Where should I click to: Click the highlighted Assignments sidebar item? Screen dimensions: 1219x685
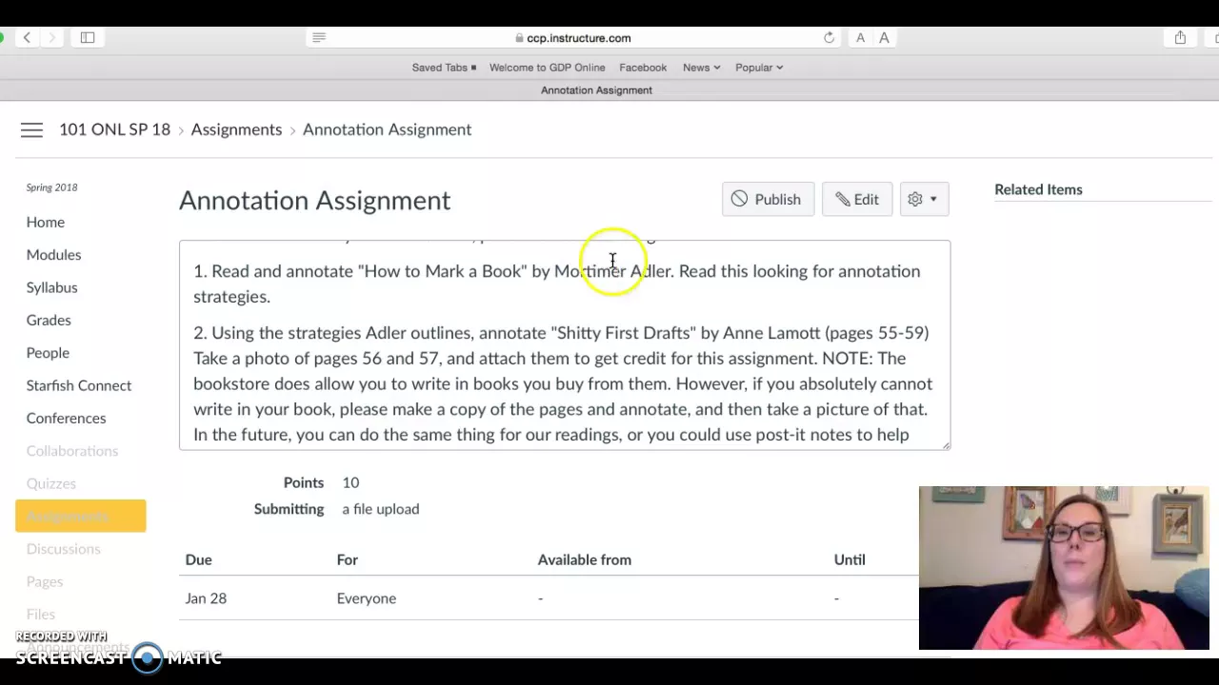(x=81, y=516)
